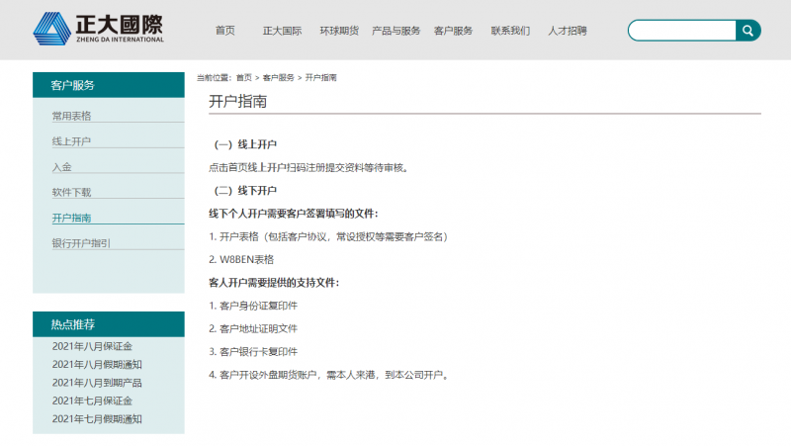The width and height of the screenshot is (791, 446).
Task: Click 客户服务 in the breadcrumb trail
Action: pyautogui.click(x=278, y=77)
